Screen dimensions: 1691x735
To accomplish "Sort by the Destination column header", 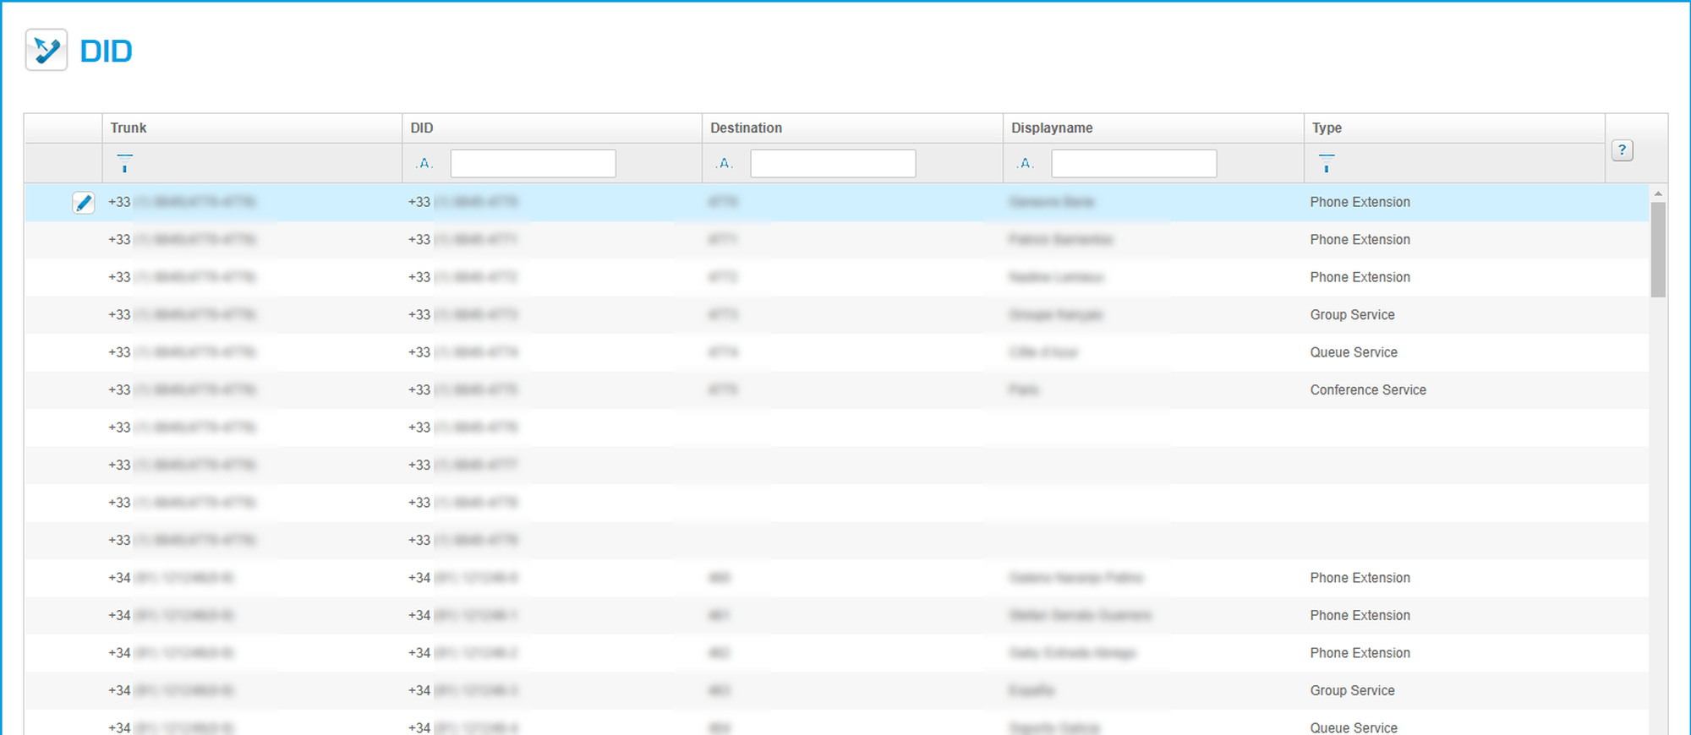I will tap(746, 128).
